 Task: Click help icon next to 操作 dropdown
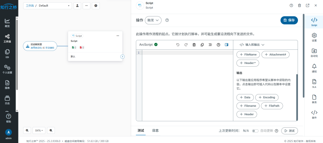(167, 20)
